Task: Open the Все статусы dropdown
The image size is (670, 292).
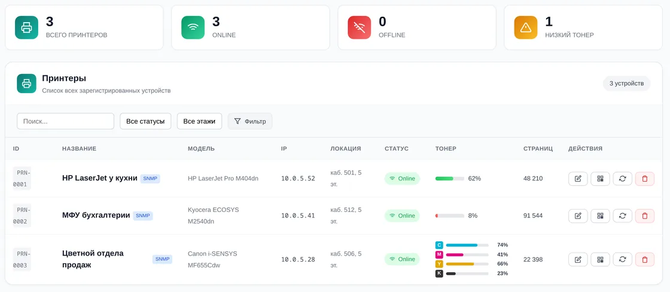Action: coord(145,121)
